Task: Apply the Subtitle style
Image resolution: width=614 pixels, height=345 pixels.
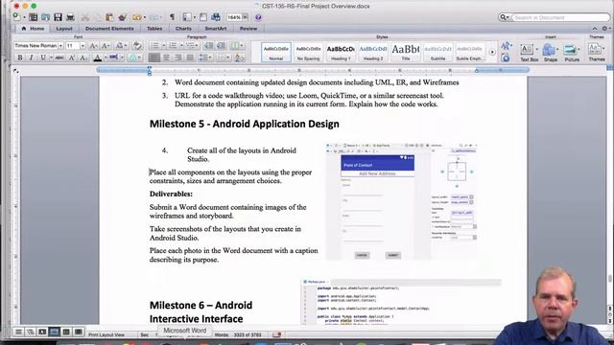Action: [x=437, y=53]
